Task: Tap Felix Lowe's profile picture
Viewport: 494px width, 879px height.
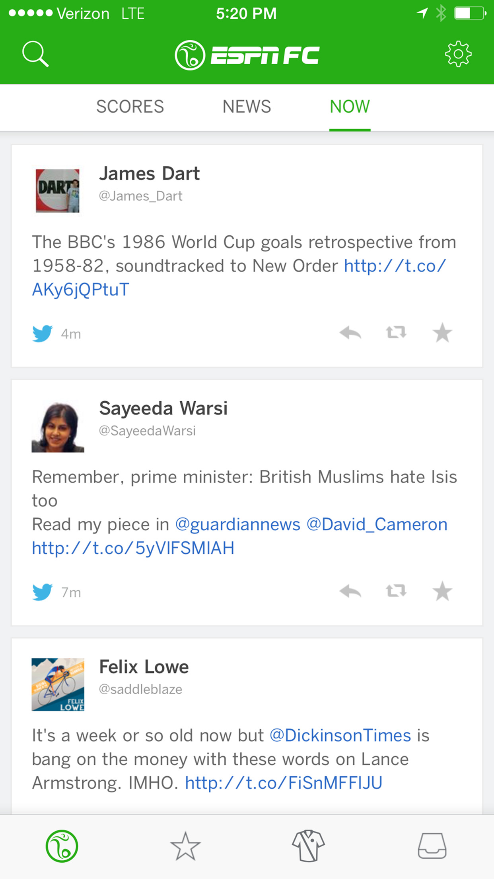Action: (x=58, y=684)
